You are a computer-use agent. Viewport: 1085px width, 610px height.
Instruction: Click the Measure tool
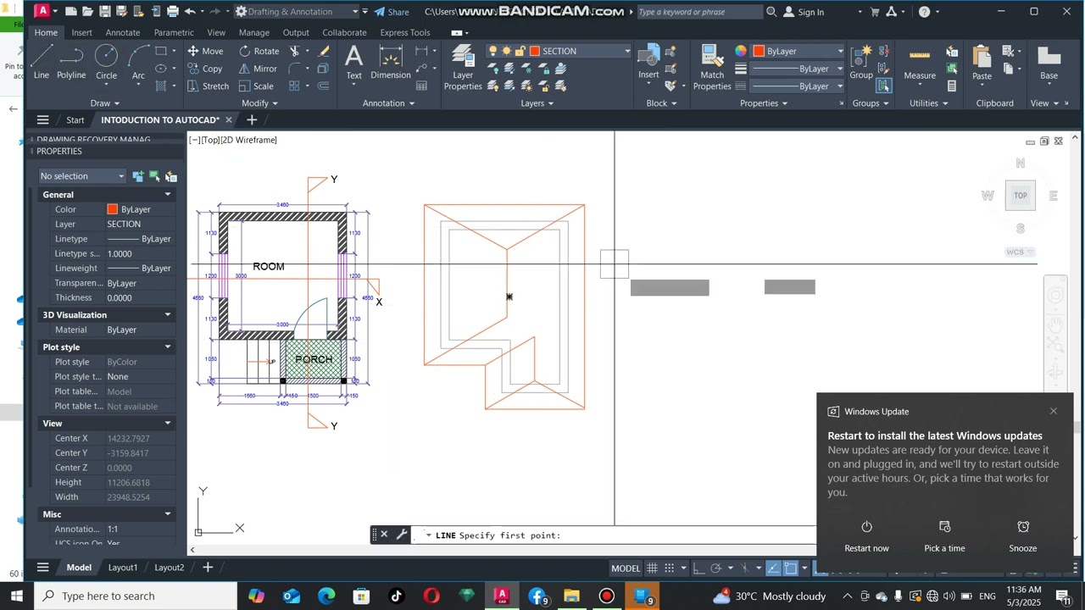[920, 62]
